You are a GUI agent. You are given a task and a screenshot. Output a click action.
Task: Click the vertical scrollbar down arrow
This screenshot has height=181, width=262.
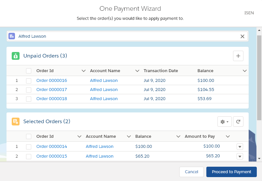tap(259, 158)
